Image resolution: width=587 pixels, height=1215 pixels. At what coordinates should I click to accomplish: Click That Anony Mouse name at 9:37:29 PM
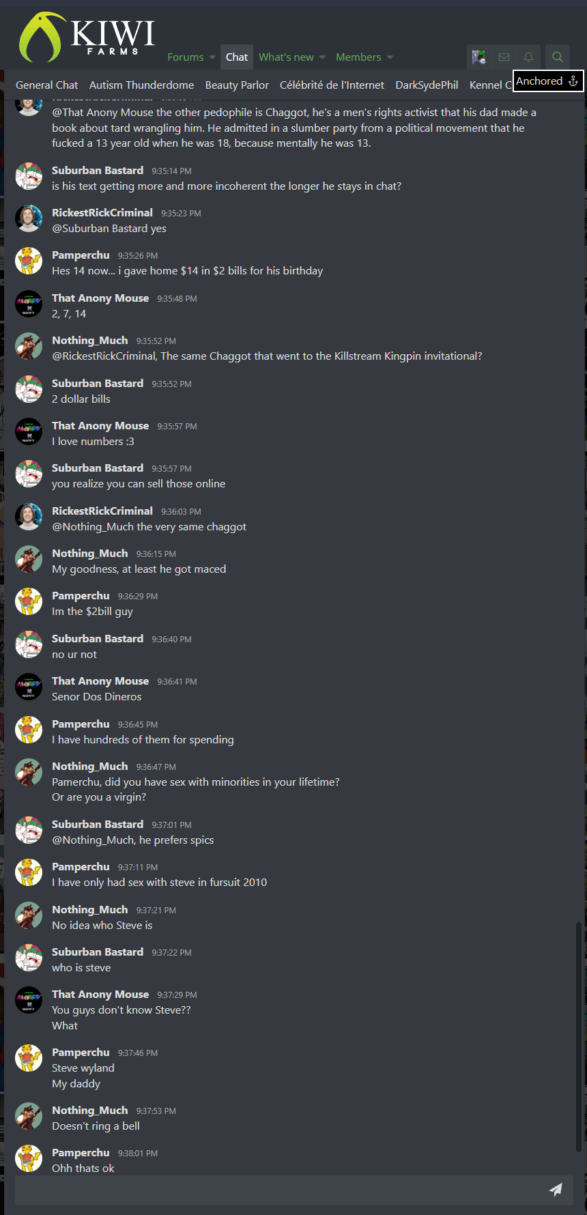[x=100, y=995]
